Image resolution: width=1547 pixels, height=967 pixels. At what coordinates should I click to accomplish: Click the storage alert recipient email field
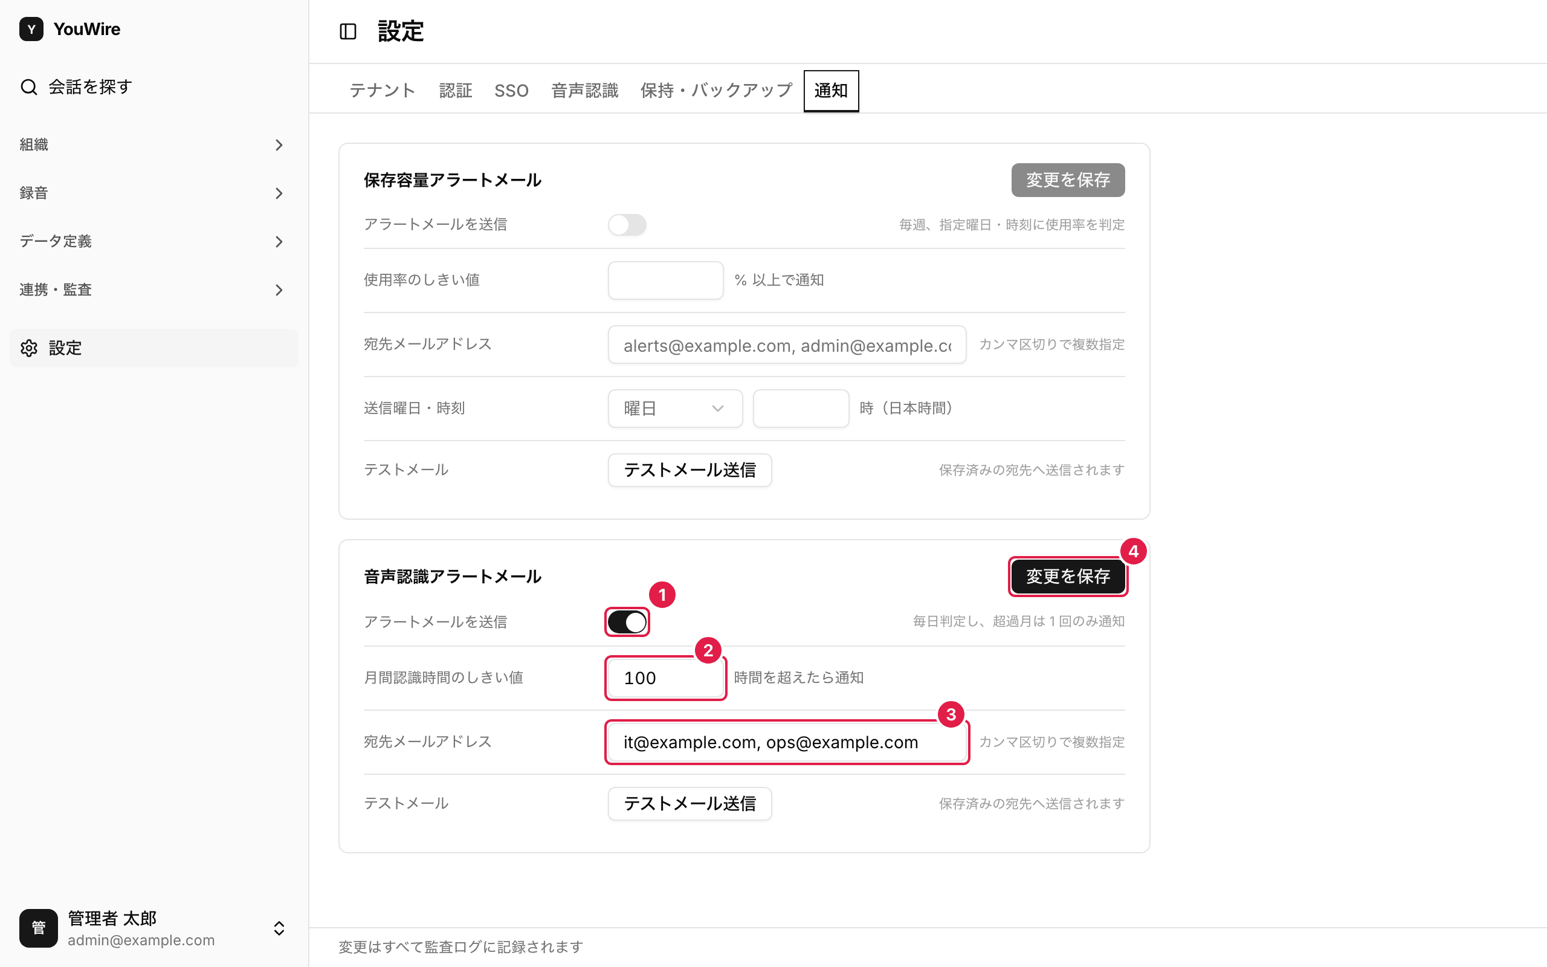787,344
